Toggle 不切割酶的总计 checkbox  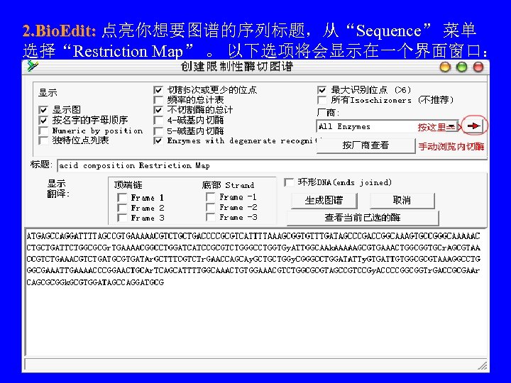coord(158,110)
